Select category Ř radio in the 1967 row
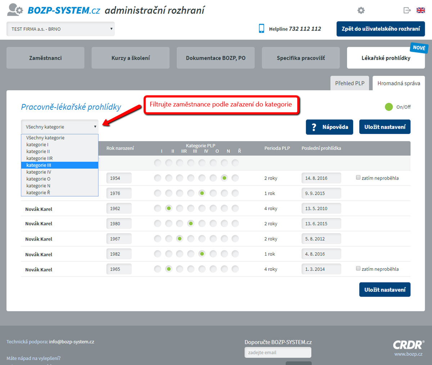 (235, 239)
